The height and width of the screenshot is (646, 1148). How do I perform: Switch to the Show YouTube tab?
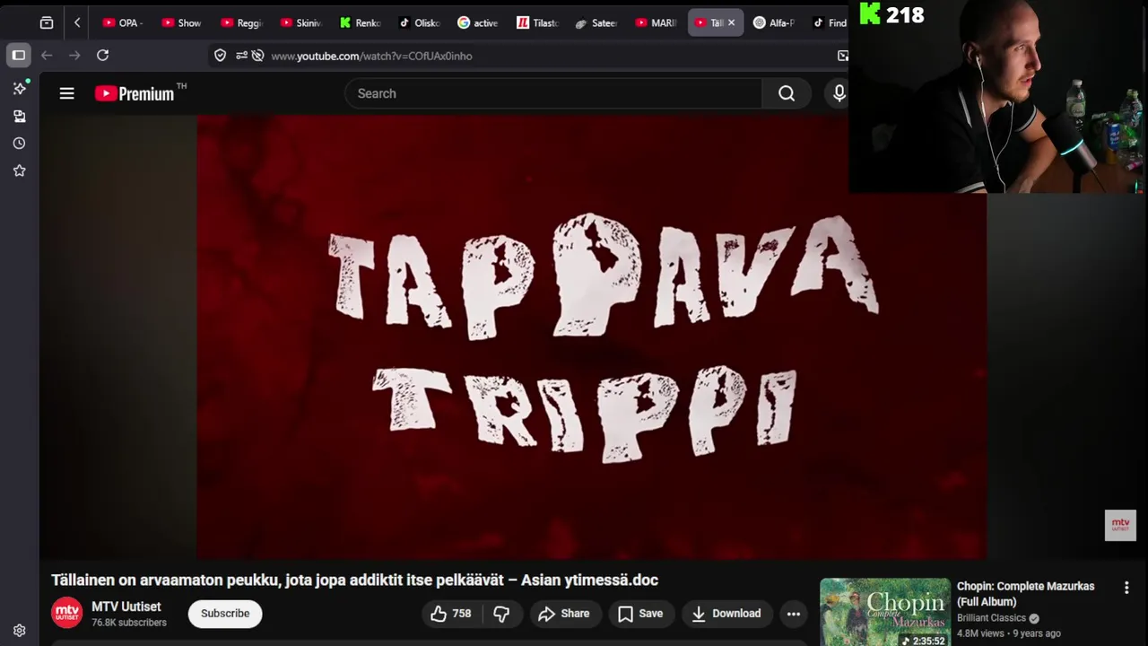[180, 22]
